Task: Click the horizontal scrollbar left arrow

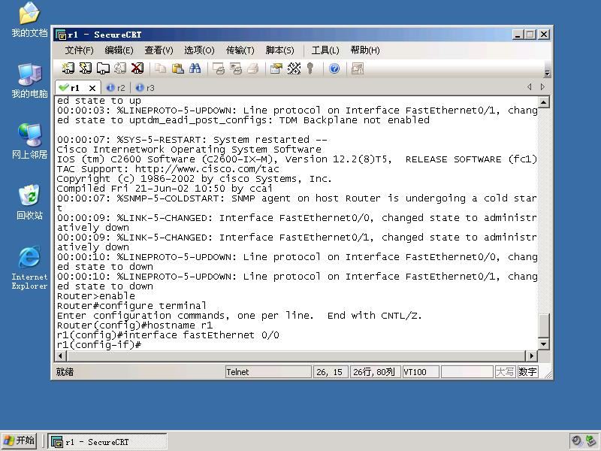Action: [x=61, y=356]
